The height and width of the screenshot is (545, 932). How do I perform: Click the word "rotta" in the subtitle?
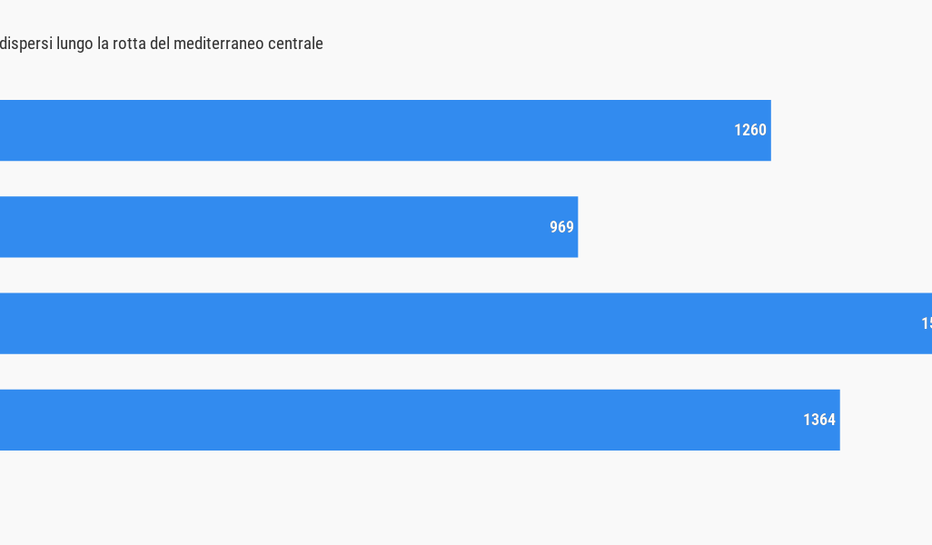(x=128, y=44)
